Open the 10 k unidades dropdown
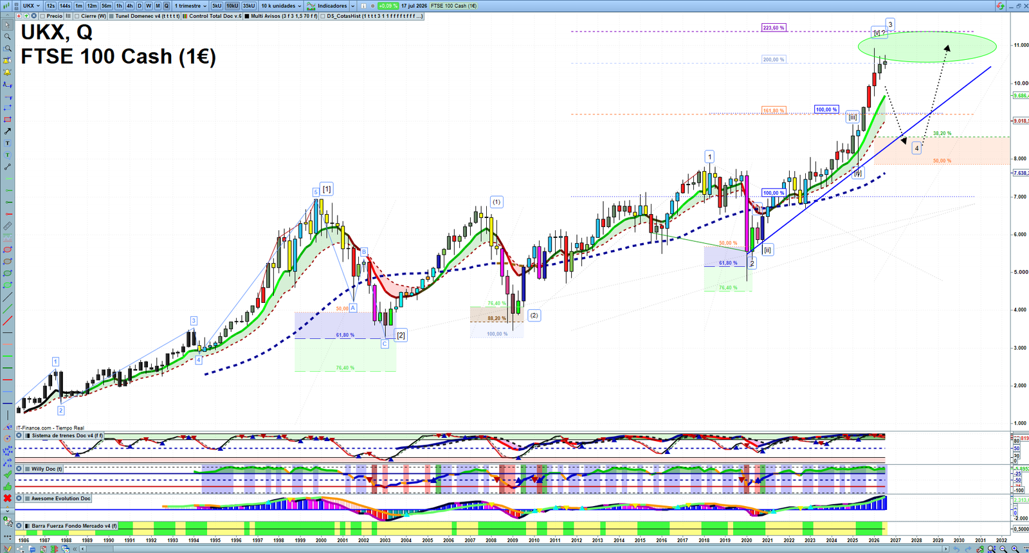Viewport: 1029px width, 553px height. point(281,6)
